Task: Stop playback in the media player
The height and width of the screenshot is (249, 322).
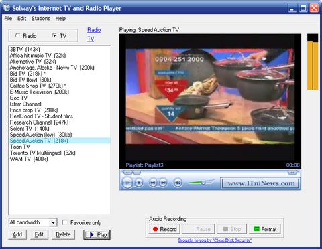Action: 139,183
